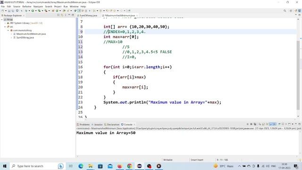Click the External Tools run icon
Image resolution: width=302 pixels, height=170 pixels.
[46, 11]
